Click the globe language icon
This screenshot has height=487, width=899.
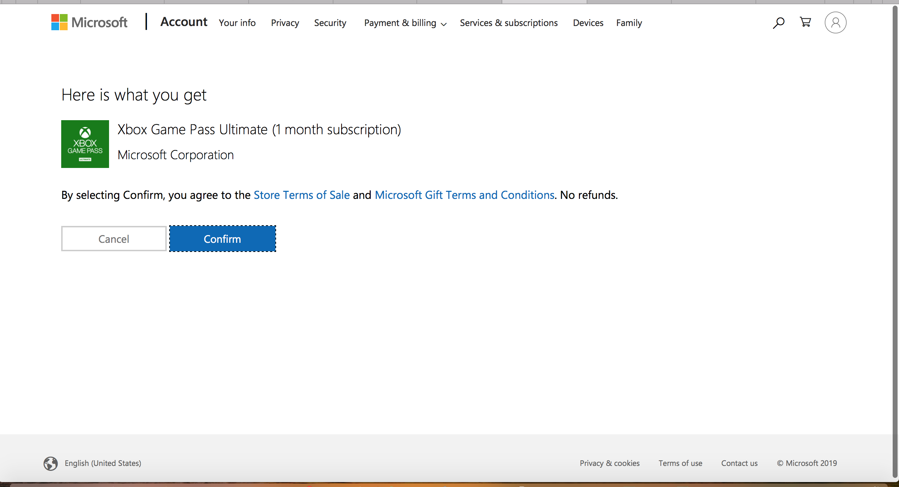pos(51,463)
